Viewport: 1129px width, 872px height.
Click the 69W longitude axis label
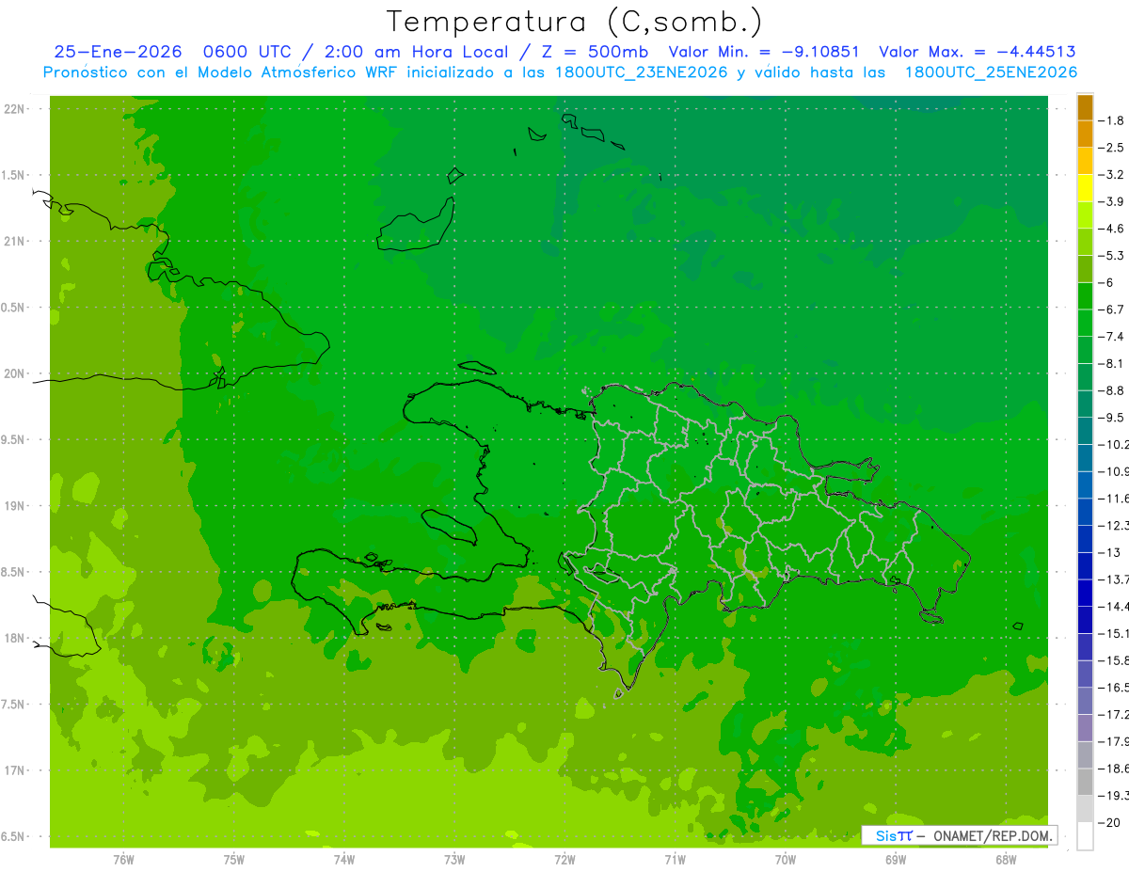click(x=896, y=860)
